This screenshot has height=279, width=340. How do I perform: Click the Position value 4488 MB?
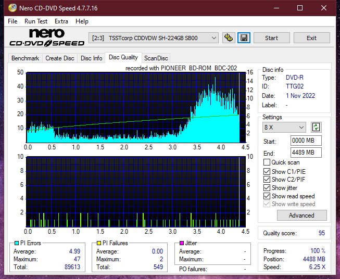click(314, 259)
